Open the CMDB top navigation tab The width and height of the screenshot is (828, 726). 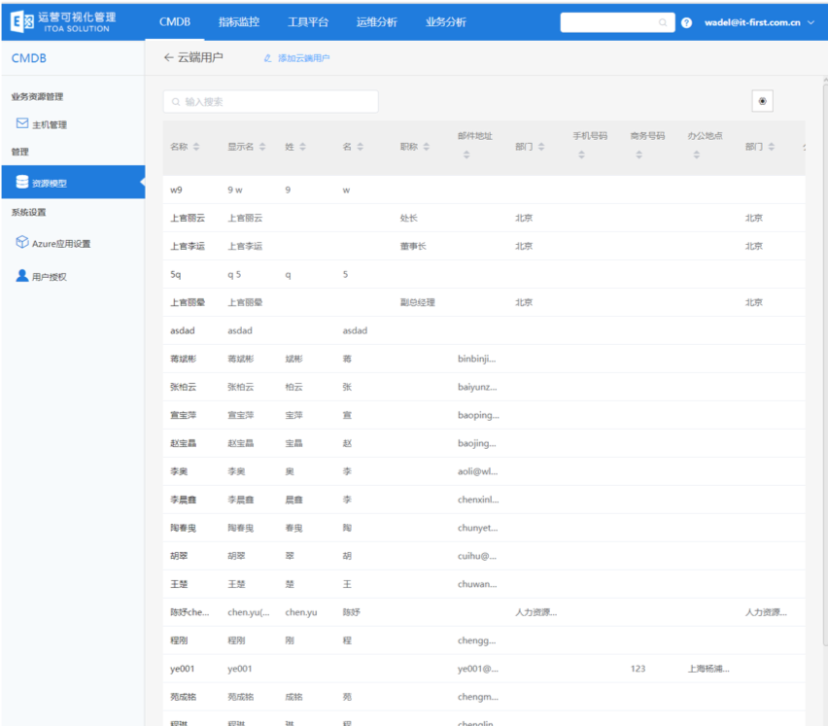click(175, 21)
